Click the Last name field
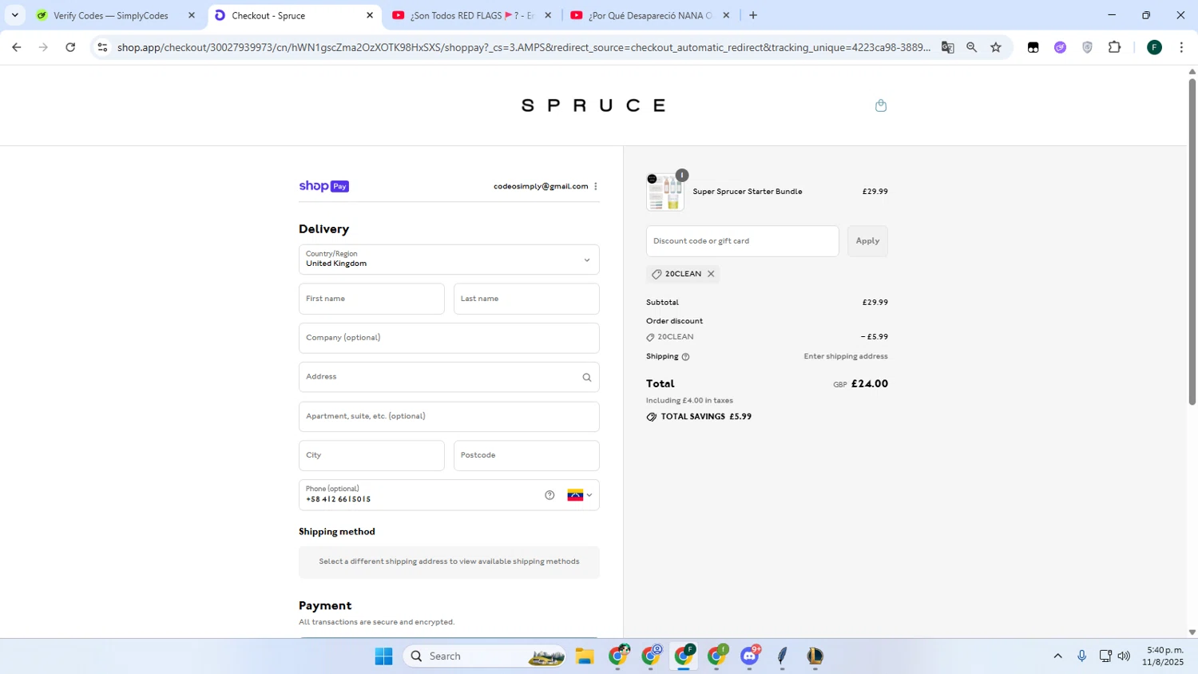Viewport: 1198px width, 674px height. pos(526,299)
